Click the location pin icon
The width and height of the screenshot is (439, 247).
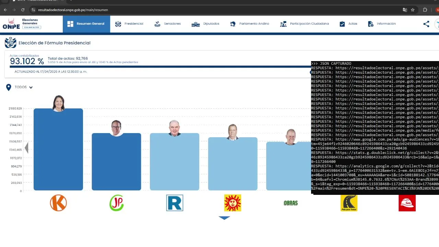pyautogui.click(x=9, y=87)
